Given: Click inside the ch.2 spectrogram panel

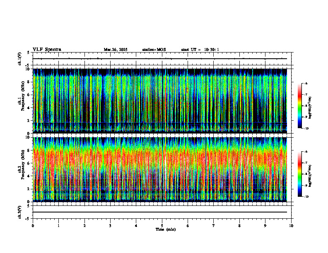Looking at the screenshot, I should (160, 169).
